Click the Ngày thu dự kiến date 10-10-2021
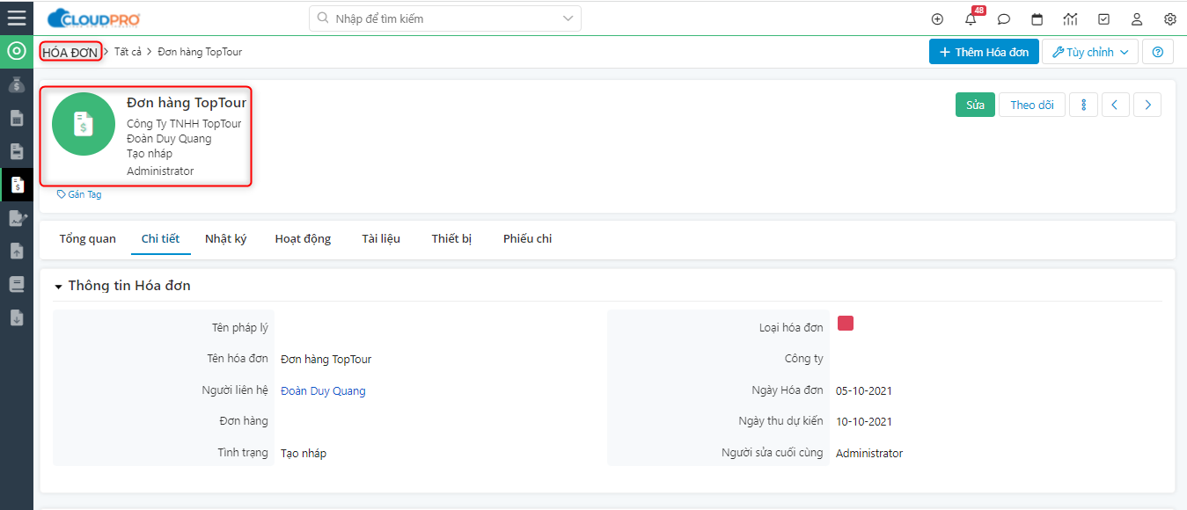This screenshot has width=1187, height=510. click(x=864, y=422)
